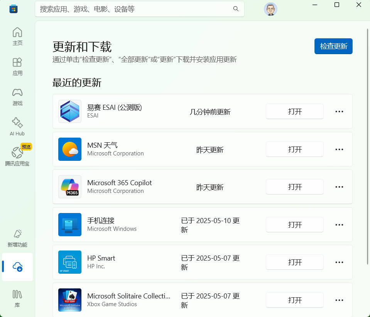Click the Microsoft Solitaire Collecti... app name

pos(129,296)
